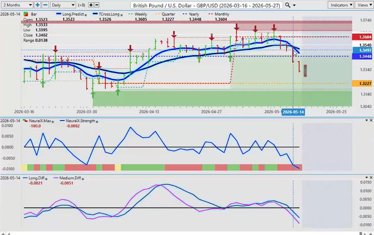This screenshot has height=235, width=374.
Task: Click the Range value 0.0138
Action: coord(41,40)
